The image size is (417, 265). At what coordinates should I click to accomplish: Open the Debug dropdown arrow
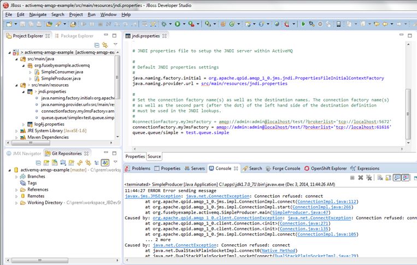pos(170,24)
